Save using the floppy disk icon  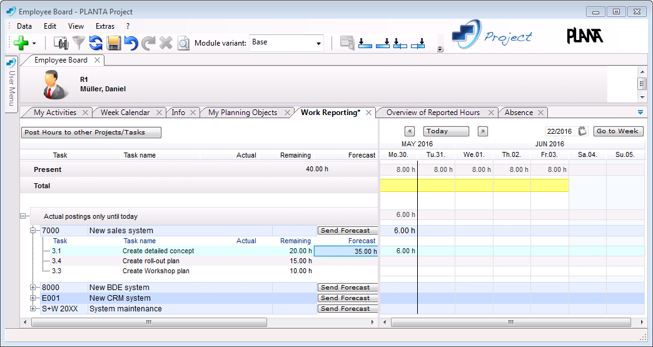114,43
